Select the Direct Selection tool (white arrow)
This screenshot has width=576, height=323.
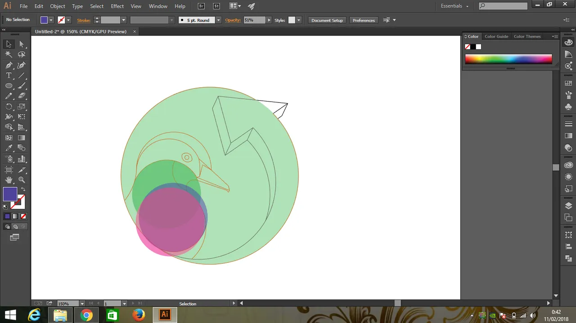pyautogui.click(x=22, y=44)
